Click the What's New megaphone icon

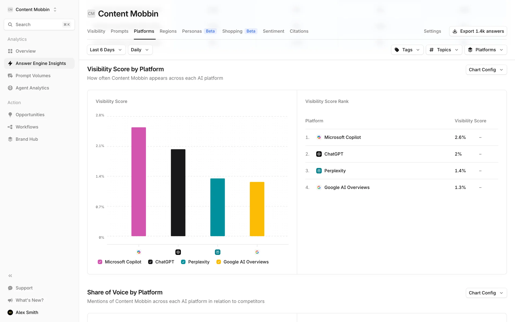(x=10, y=300)
